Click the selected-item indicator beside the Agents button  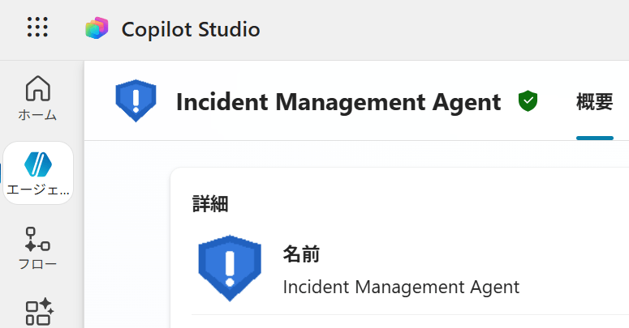tap(2, 173)
